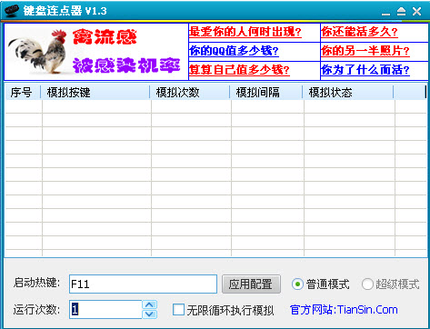Screen dimensions: 430x329
Task: Focus the 启动热键 field showing F11
Action: tap(143, 284)
